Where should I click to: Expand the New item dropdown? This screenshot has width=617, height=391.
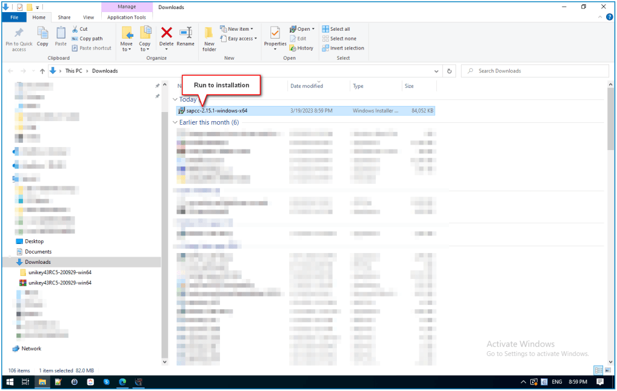pos(240,29)
